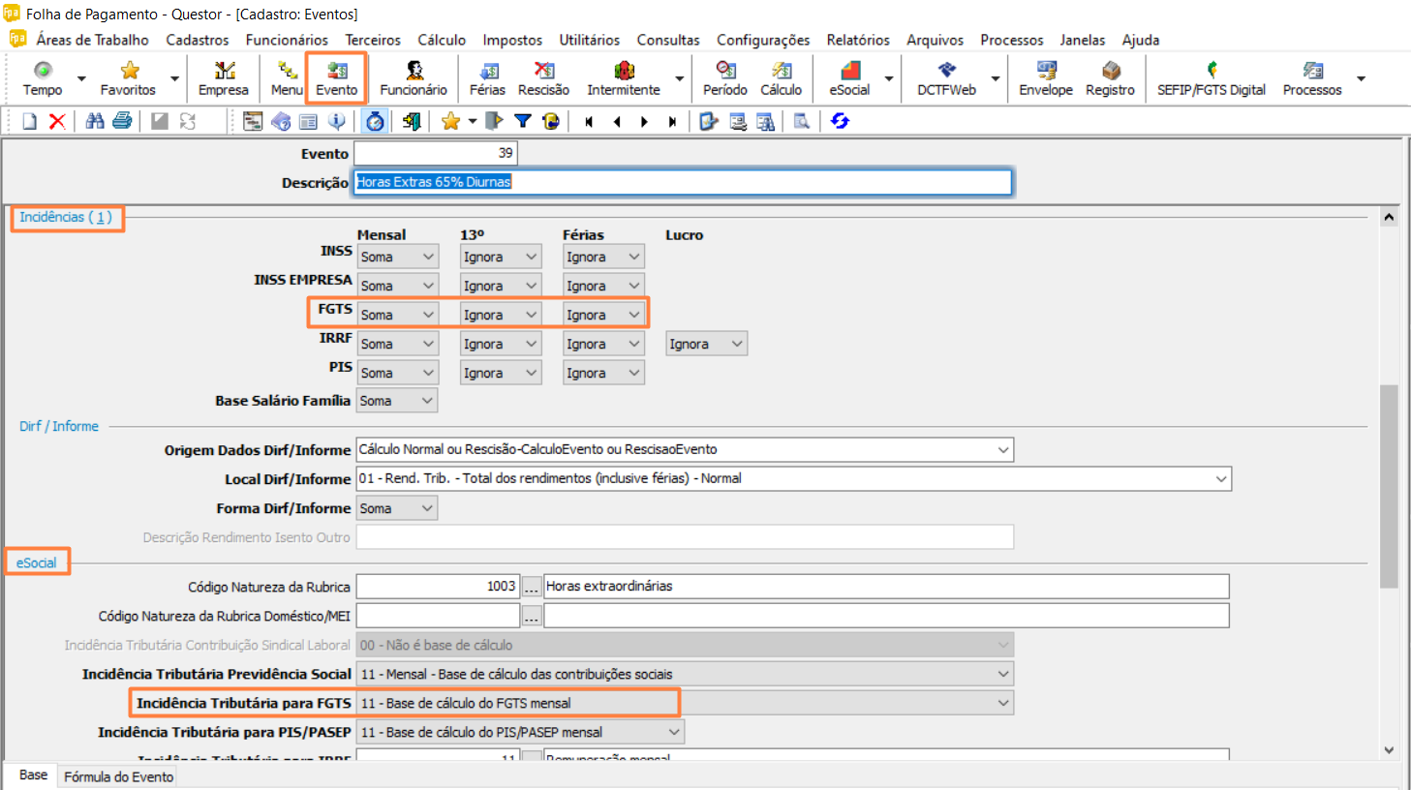The width and height of the screenshot is (1411, 790).
Task: Click the eSocial toolbar icon
Action: [849, 78]
